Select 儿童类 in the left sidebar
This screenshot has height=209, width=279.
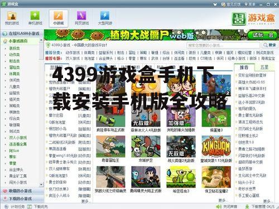point(15,86)
